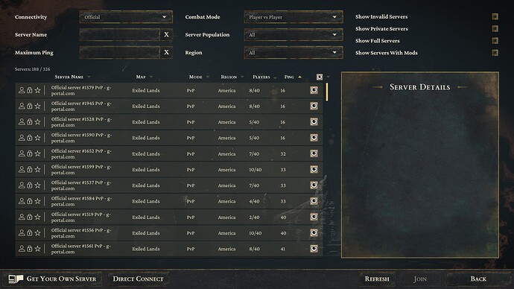This screenshot has width=514, height=289.
Task: Enable Show Invalid Servers checkbox
Action: click(495, 16)
